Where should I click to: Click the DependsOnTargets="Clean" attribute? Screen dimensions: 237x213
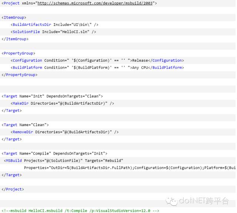click(73, 96)
